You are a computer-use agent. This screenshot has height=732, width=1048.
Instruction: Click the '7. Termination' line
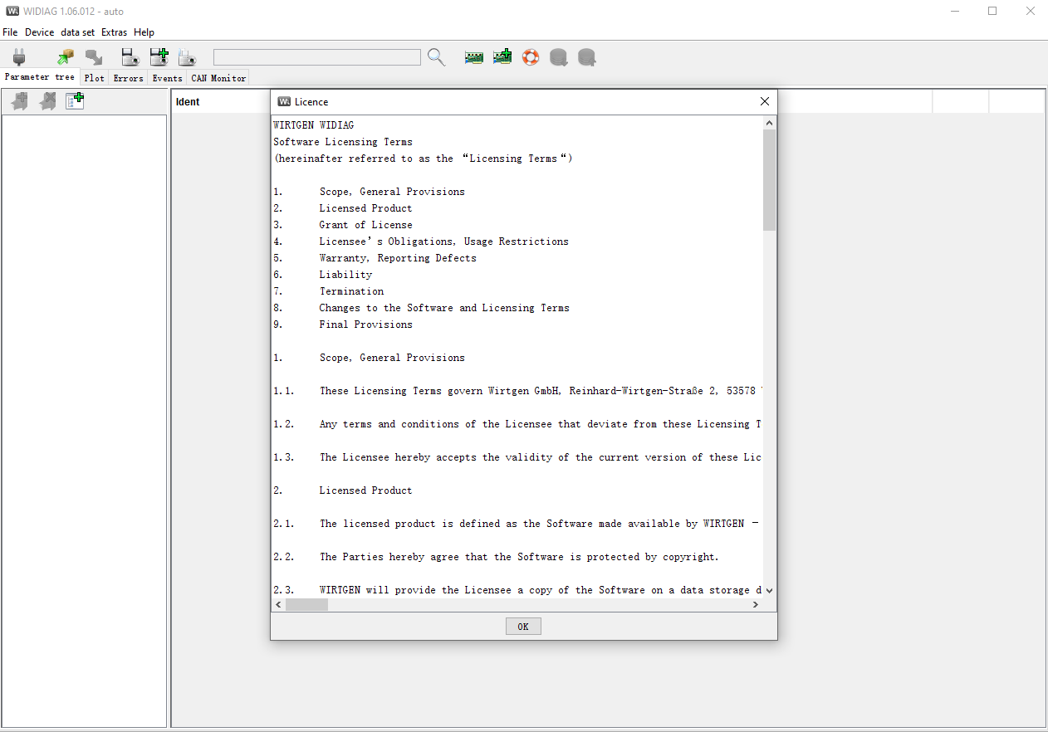point(328,291)
